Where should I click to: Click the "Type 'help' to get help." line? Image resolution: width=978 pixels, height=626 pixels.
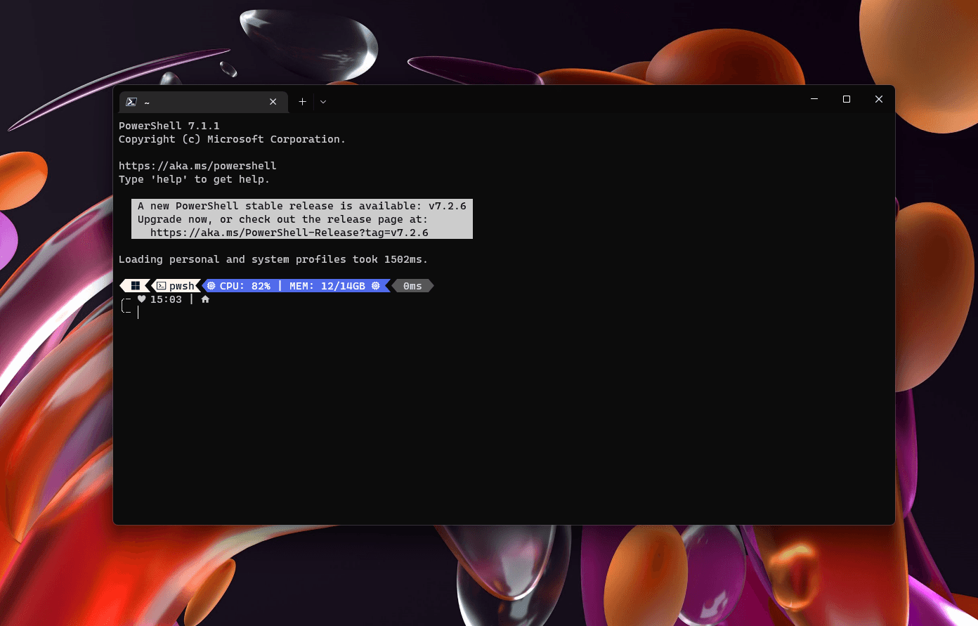[x=194, y=179]
